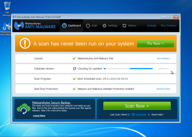Switch to the Scan tab
This screenshot has width=192, height=137.
click(91, 26)
